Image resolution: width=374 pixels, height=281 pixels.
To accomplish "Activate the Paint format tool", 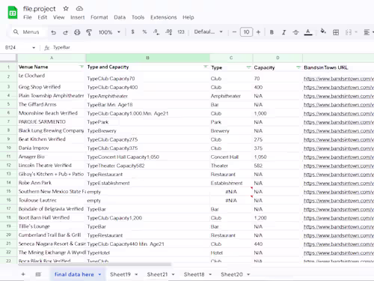I will pos(89,32).
